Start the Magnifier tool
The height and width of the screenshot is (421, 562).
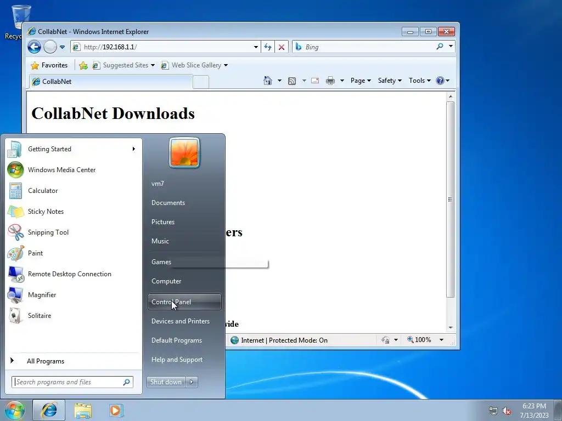tap(74, 294)
